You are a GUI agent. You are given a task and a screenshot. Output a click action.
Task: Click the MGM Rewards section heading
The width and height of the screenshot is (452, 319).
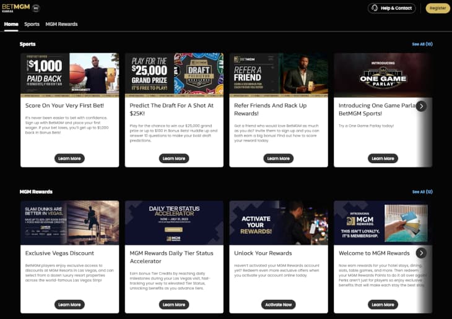click(x=36, y=192)
